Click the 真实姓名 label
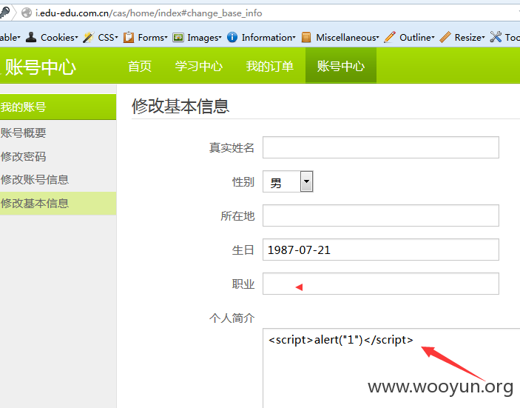 tap(232, 148)
